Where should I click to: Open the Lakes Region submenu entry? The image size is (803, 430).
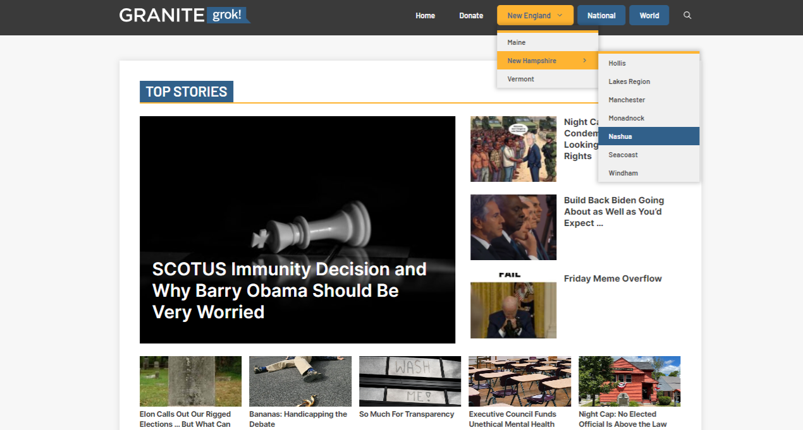(x=629, y=81)
